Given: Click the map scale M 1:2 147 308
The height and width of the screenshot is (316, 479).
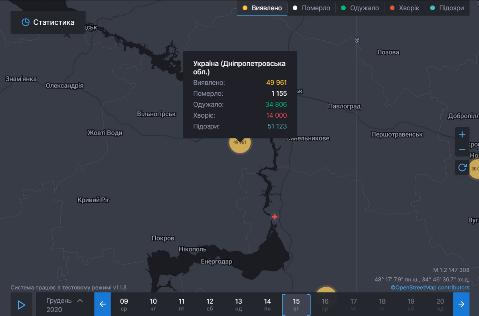Looking at the screenshot, I should coord(451,270).
